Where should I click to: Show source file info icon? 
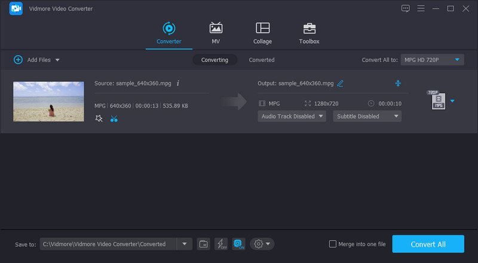178,83
